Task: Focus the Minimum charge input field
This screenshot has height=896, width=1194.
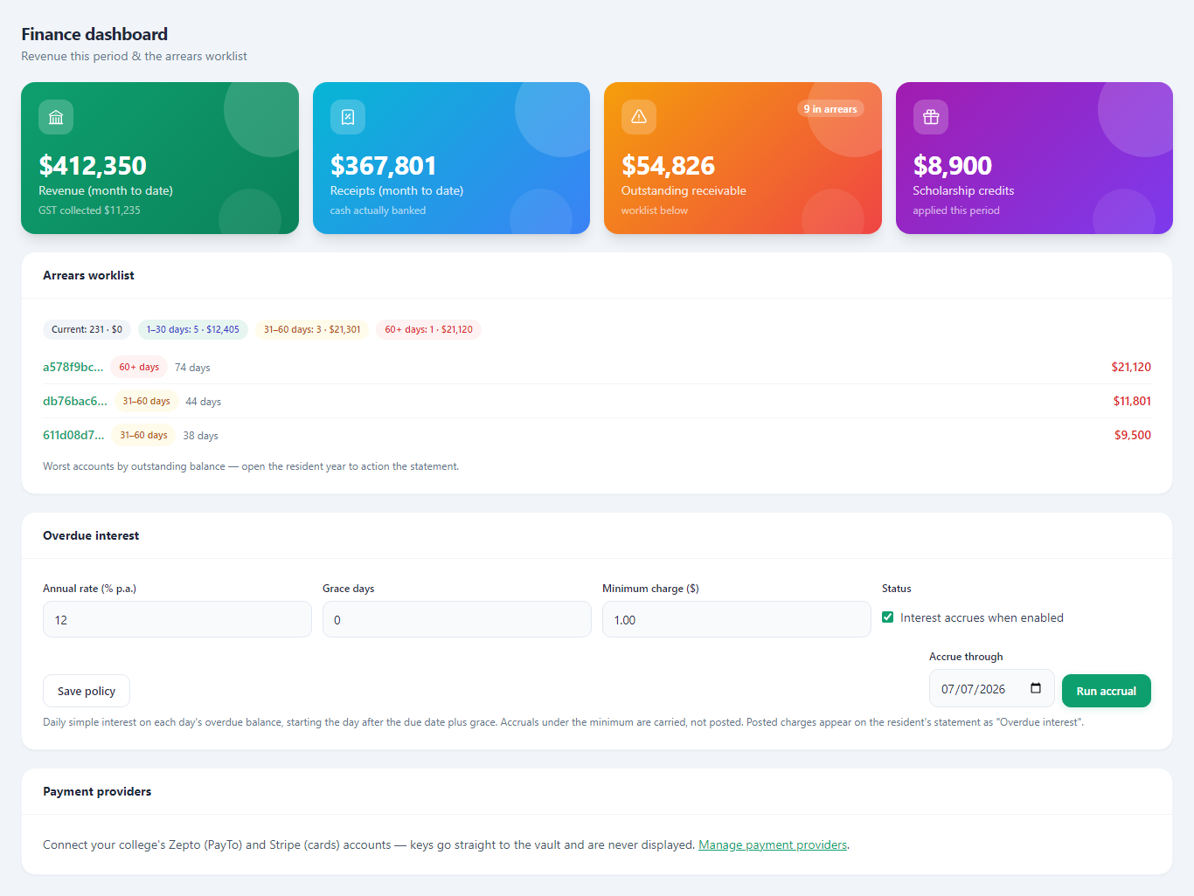Action: coord(737,619)
